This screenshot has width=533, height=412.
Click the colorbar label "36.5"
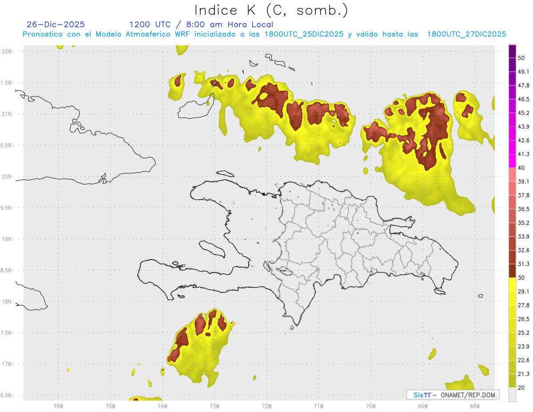point(524,209)
